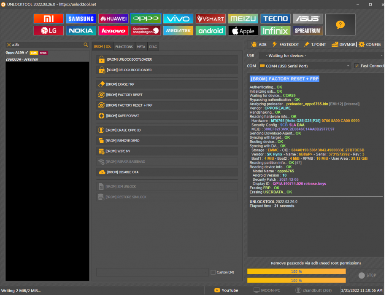The width and height of the screenshot is (389, 295).
Task: Select the Qualcomm Snapdragon logo
Action: pos(146,31)
